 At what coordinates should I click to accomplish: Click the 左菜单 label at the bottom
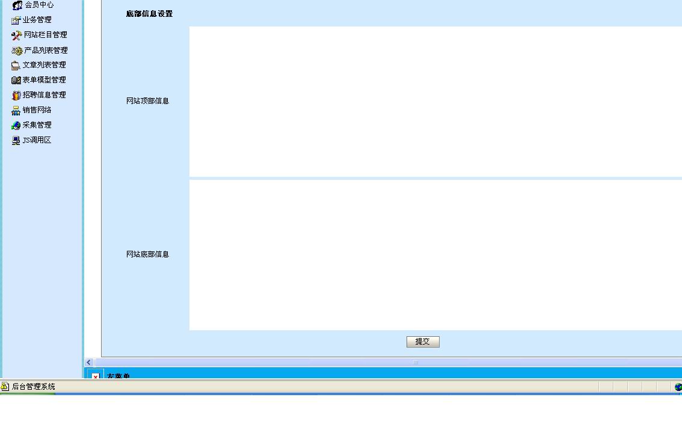(x=118, y=376)
